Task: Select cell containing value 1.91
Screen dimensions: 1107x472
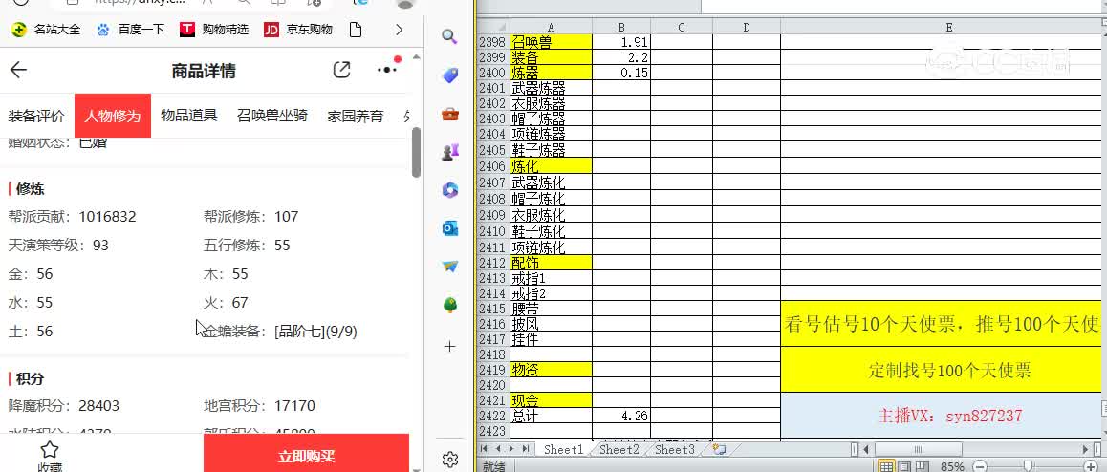Action: pyautogui.click(x=621, y=42)
